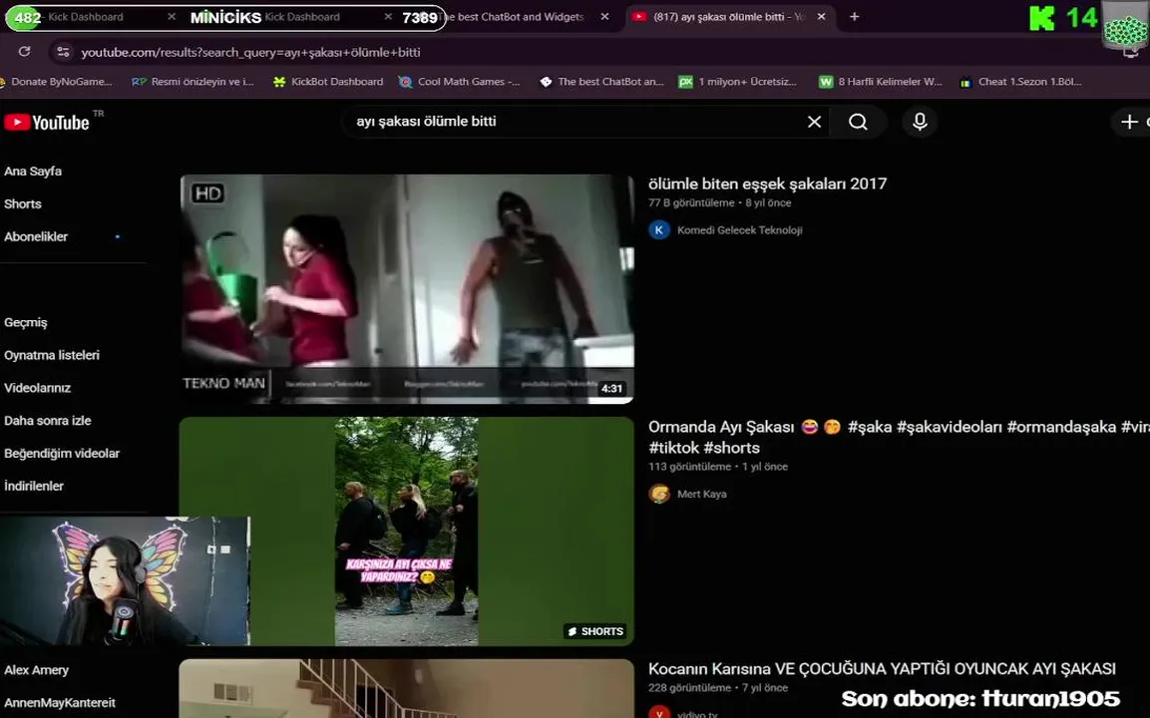Open Mert Kaya channel name

(702, 494)
